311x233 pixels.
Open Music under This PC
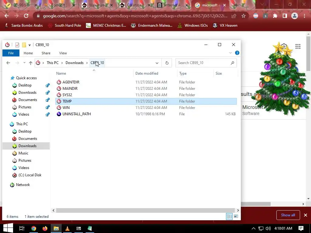(x=23, y=153)
